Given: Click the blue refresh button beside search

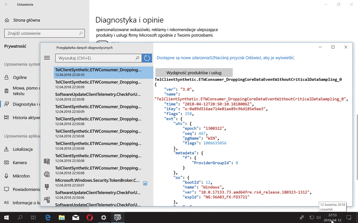Looking at the screenshot, I should point(147,58).
